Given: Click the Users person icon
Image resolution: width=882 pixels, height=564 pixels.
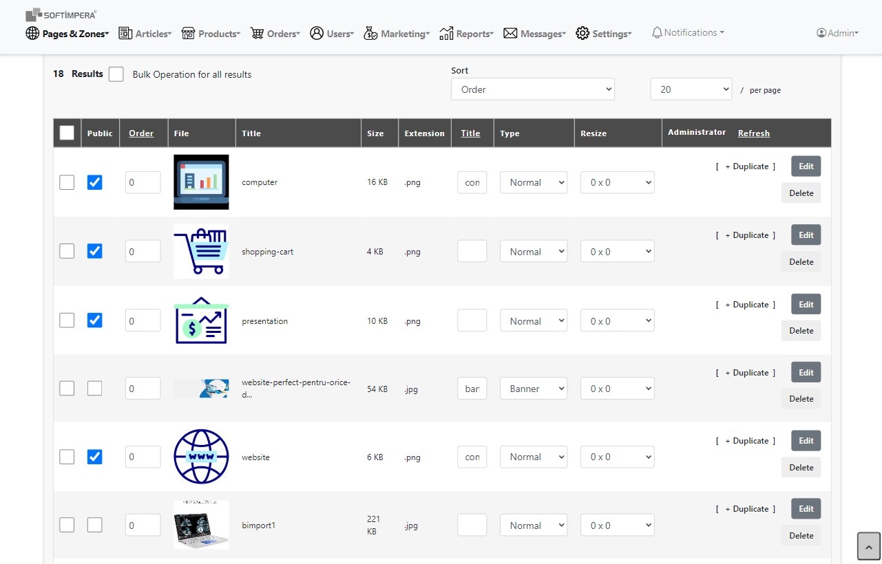Looking at the screenshot, I should pos(317,33).
